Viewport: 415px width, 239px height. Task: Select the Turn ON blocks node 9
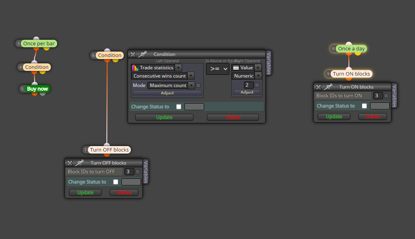click(x=351, y=74)
